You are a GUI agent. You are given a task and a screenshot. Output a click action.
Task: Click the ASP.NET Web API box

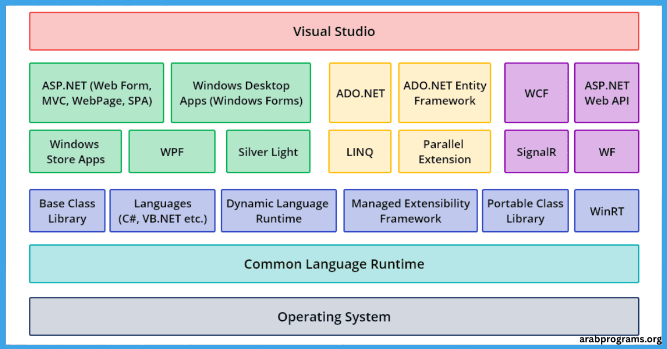pyautogui.click(x=607, y=93)
